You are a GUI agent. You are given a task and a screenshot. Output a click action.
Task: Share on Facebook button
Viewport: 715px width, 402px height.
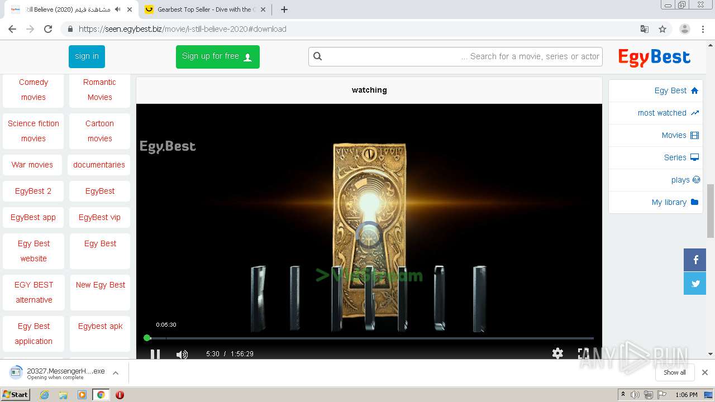pyautogui.click(x=695, y=260)
